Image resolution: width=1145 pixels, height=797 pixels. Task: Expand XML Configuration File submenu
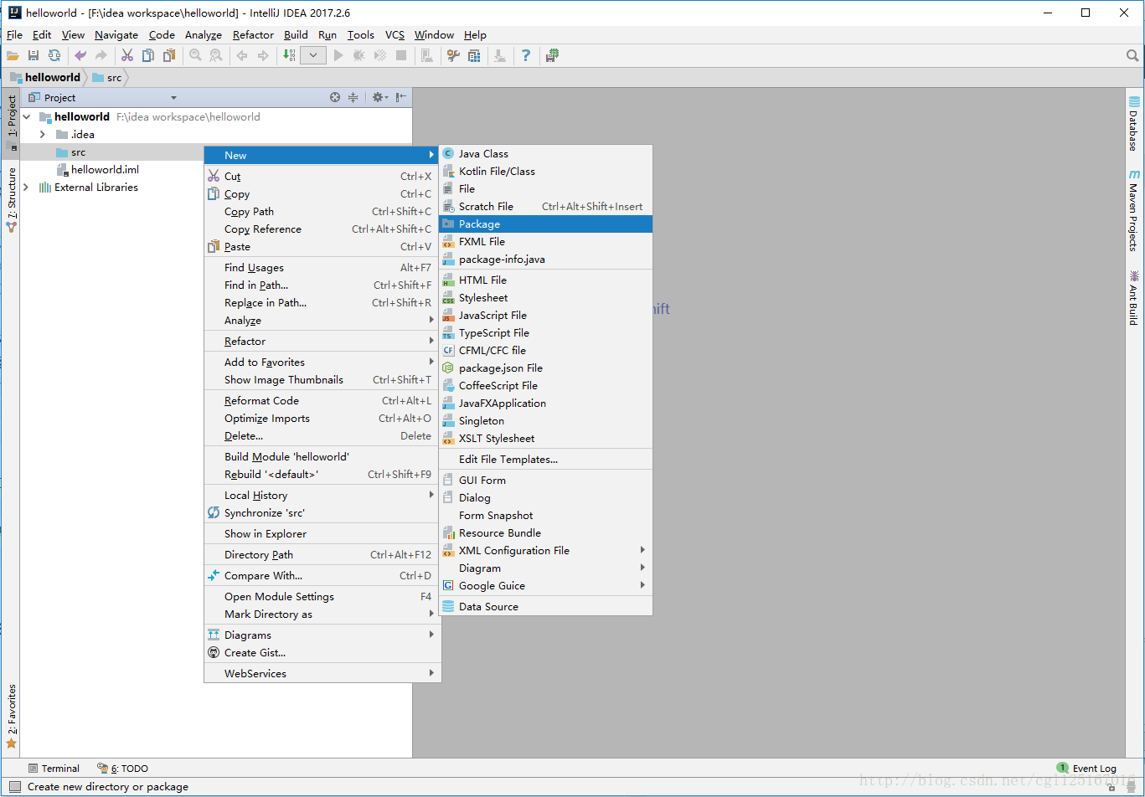(545, 550)
